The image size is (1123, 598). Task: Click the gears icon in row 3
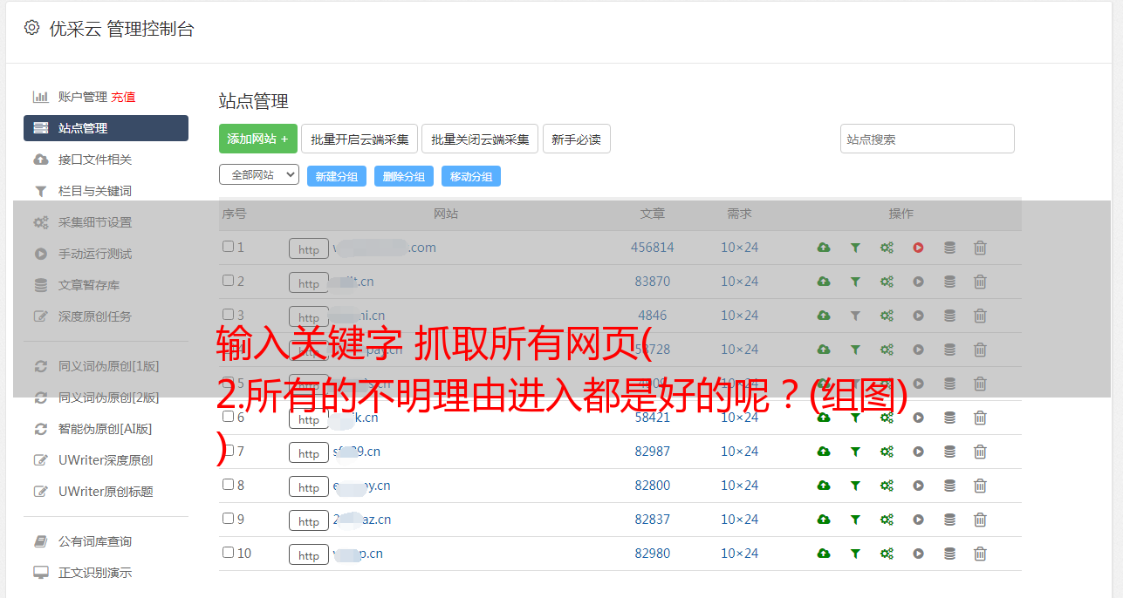coord(887,316)
